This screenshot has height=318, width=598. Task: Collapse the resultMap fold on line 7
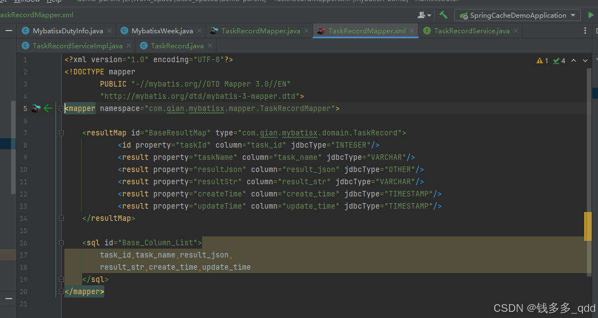pyautogui.click(x=61, y=133)
